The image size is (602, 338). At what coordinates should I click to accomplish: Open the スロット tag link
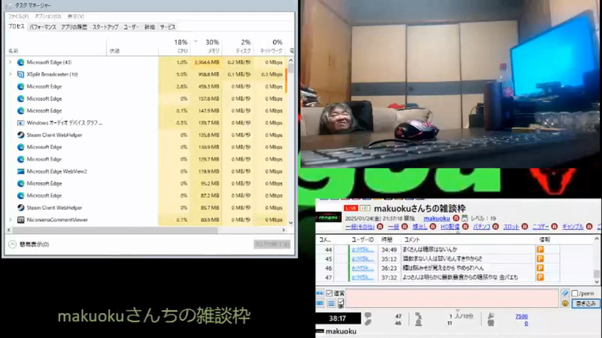coord(511,227)
